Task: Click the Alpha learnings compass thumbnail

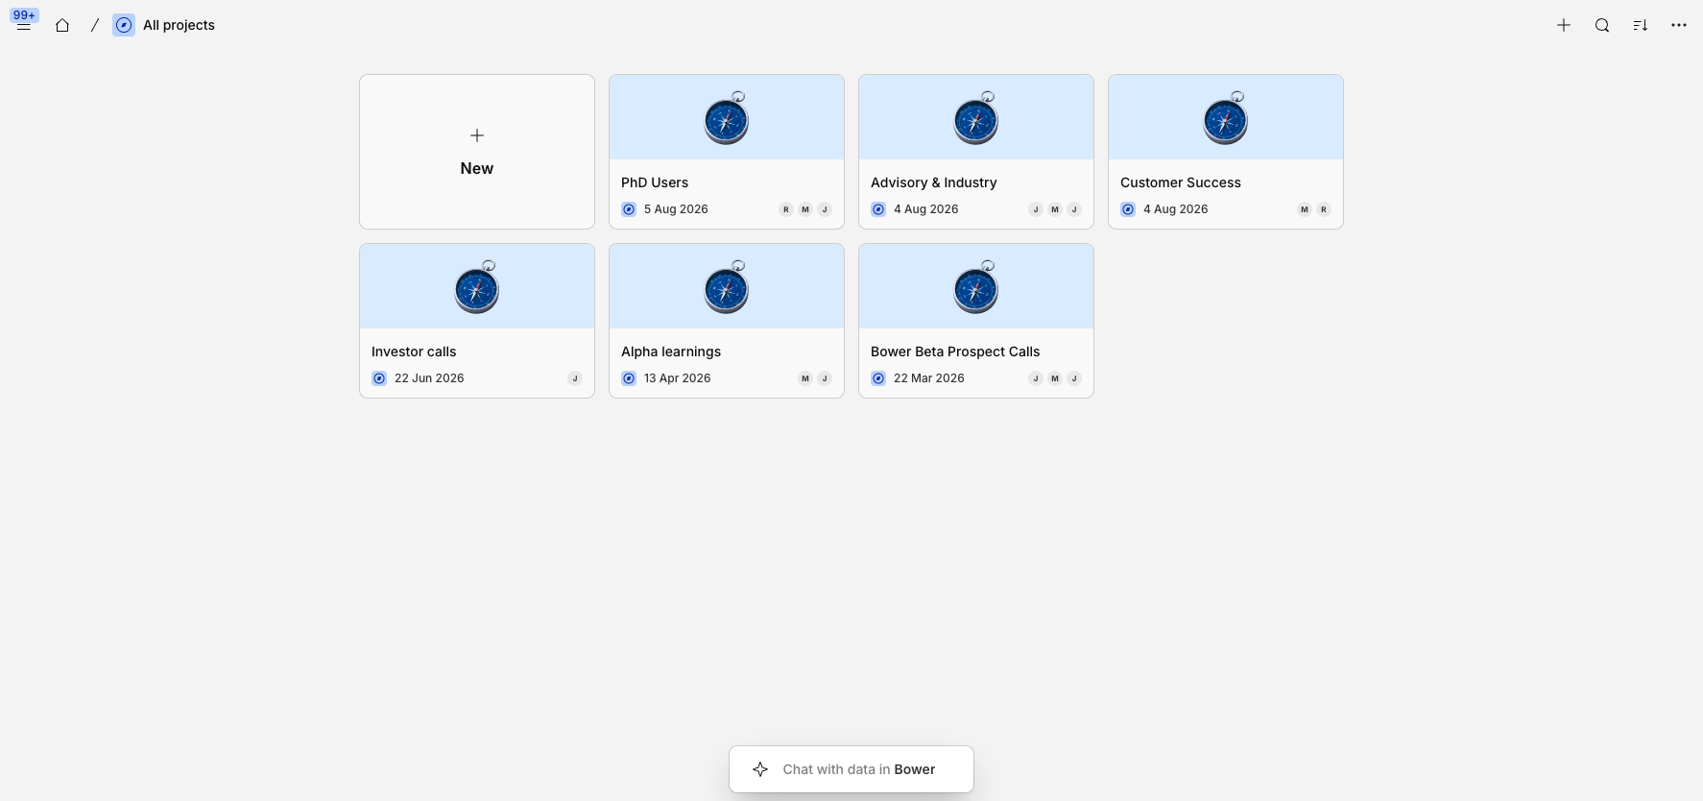Action: click(x=727, y=287)
